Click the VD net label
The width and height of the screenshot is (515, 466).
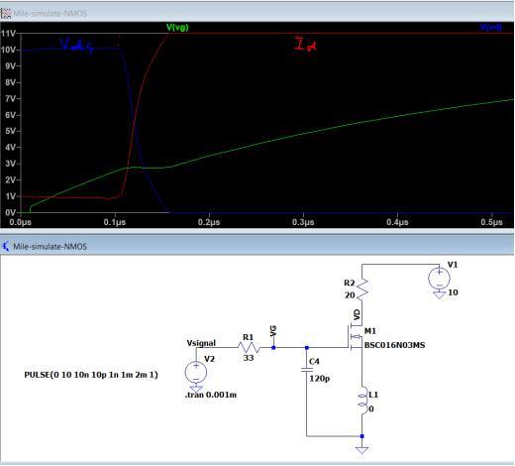[358, 314]
